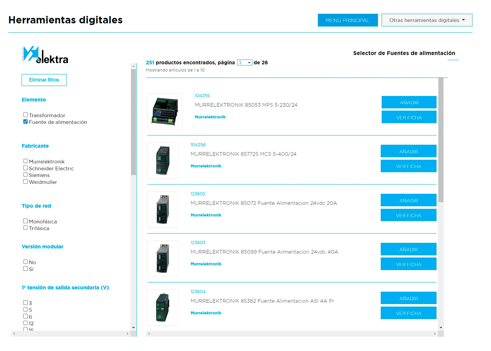The width and height of the screenshot is (491, 351).
Task: Open thumbnail of product 123603
Action: (x=163, y=258)
